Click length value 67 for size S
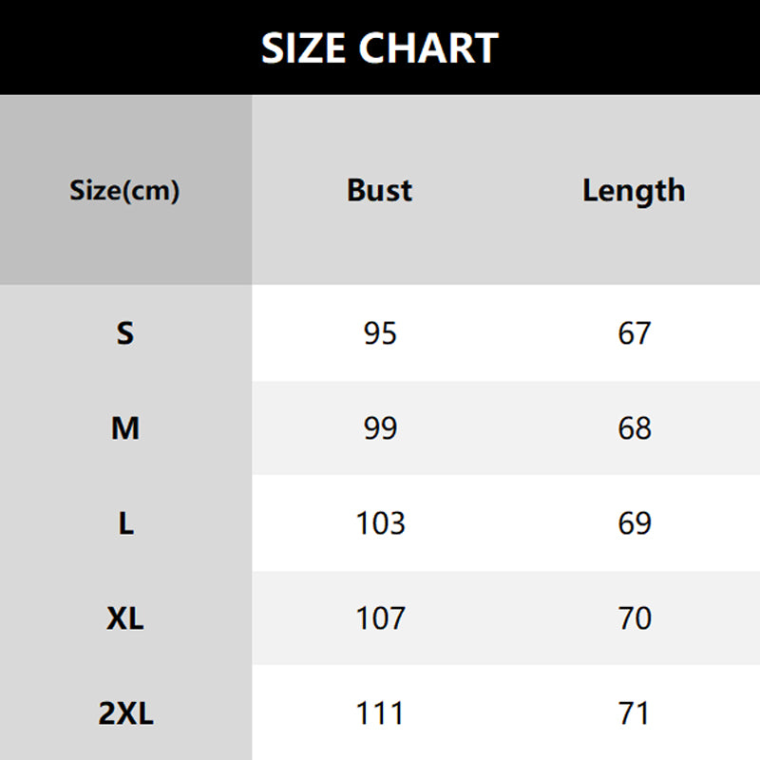This screenshot has width=760, height=760. tap(634, 333)
